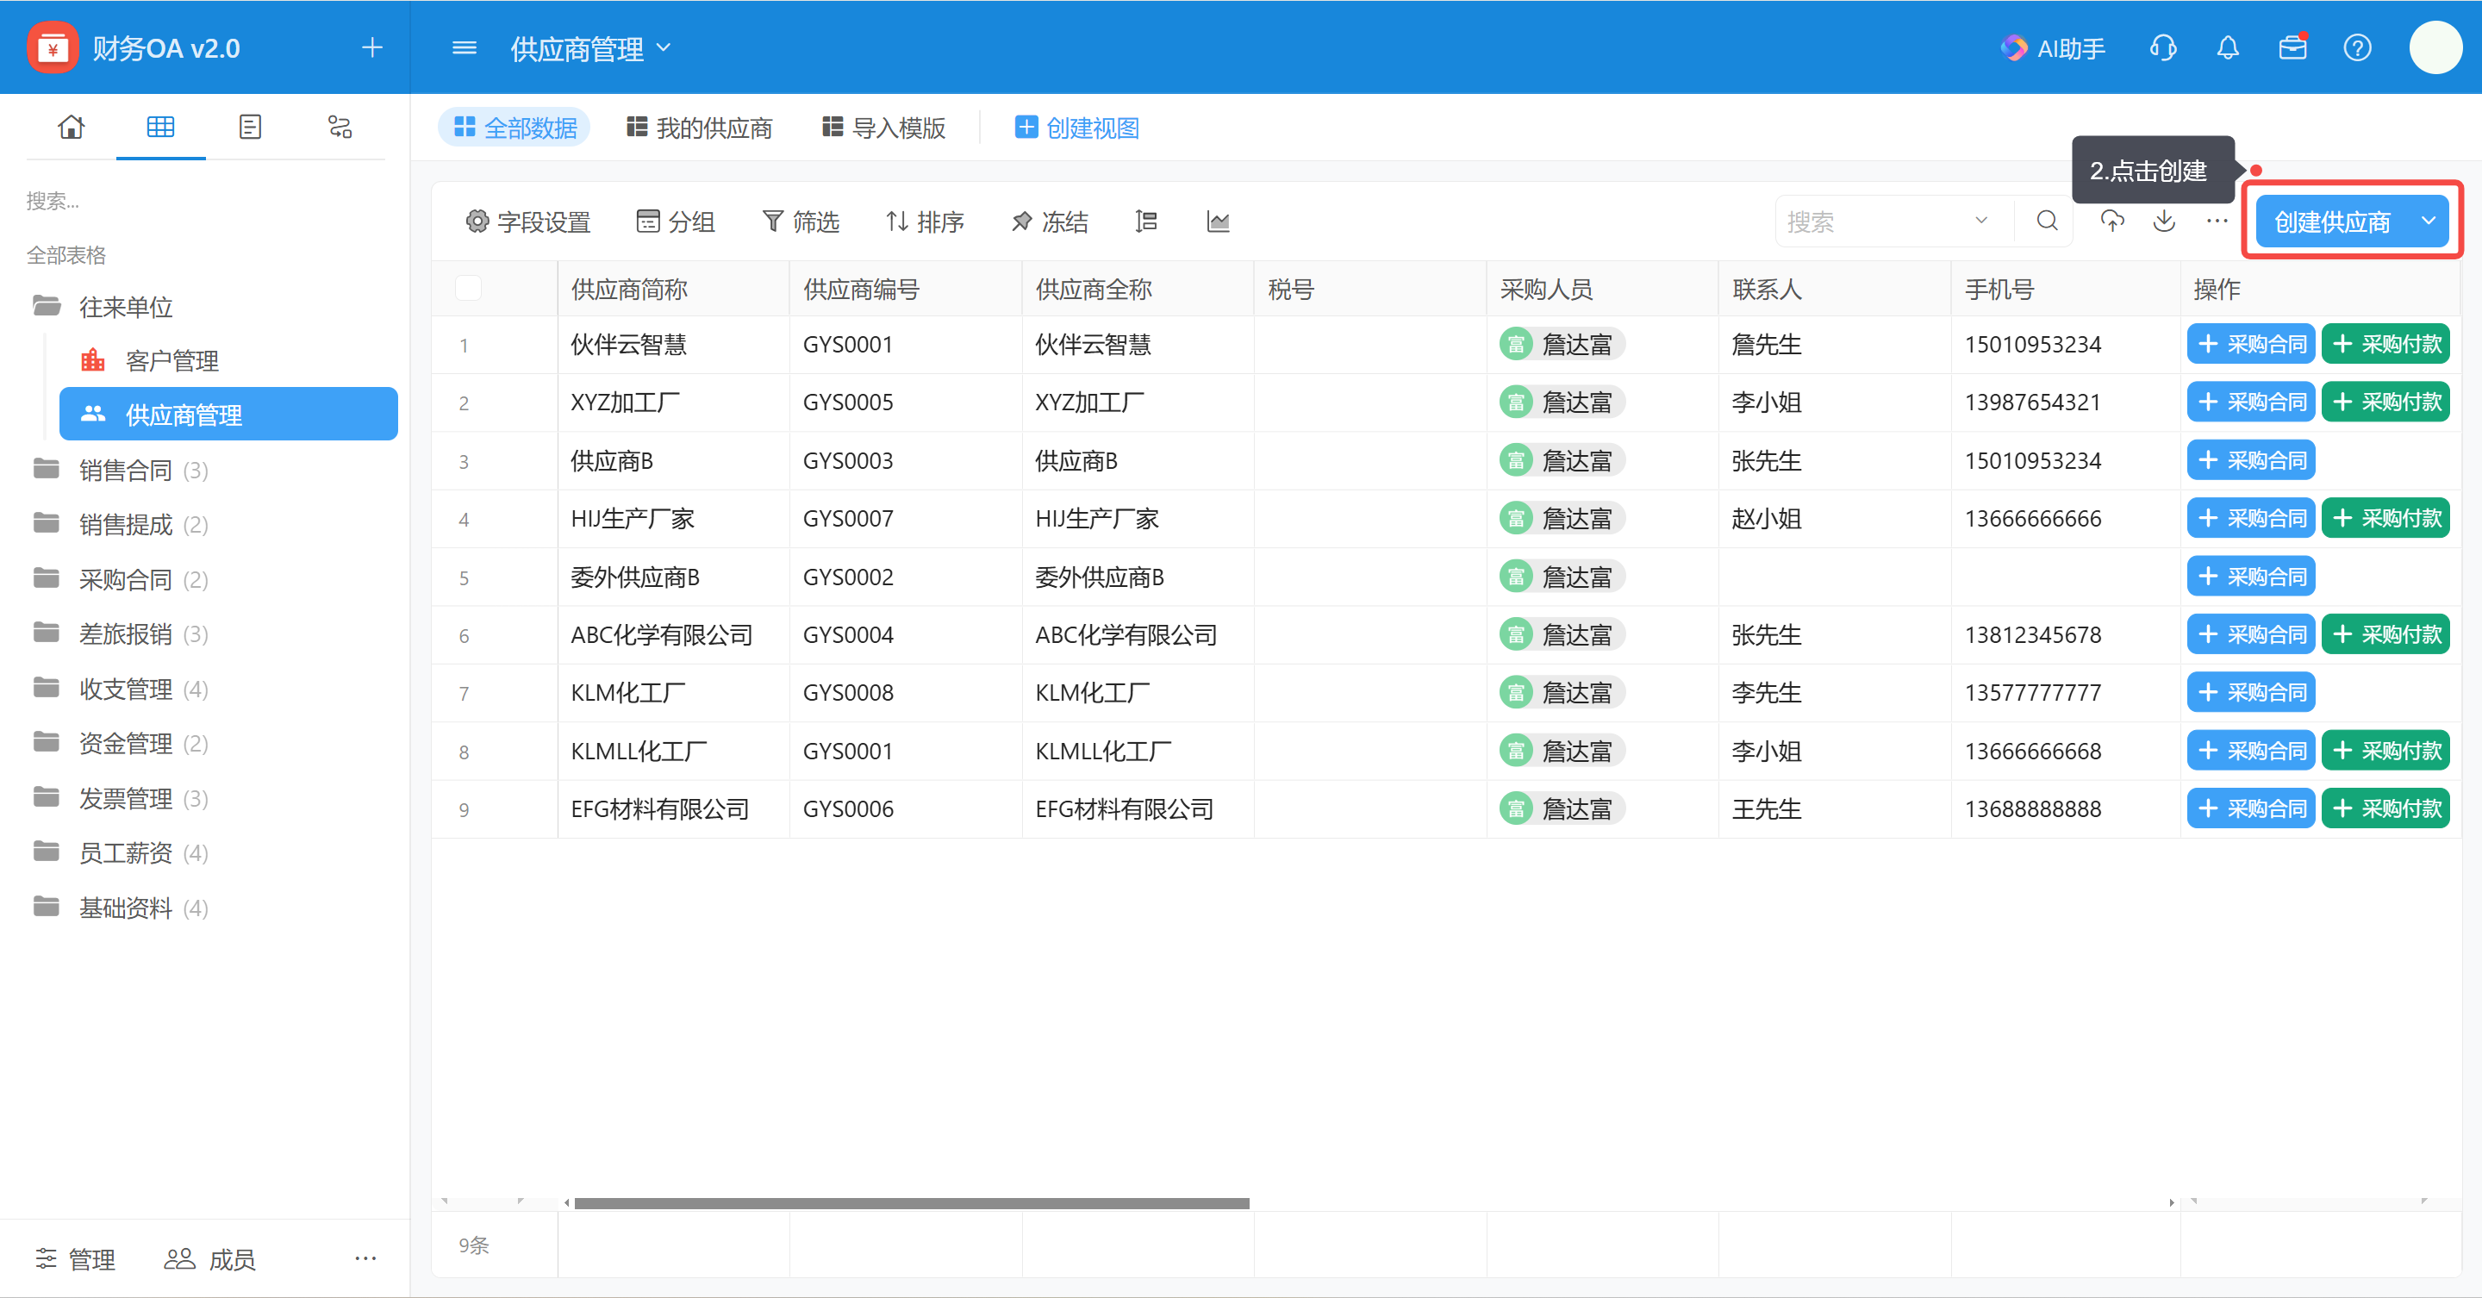Go to the home icon tab
The height and width of the screenshot is (1298, 2482).
click(x=72, y=126)
